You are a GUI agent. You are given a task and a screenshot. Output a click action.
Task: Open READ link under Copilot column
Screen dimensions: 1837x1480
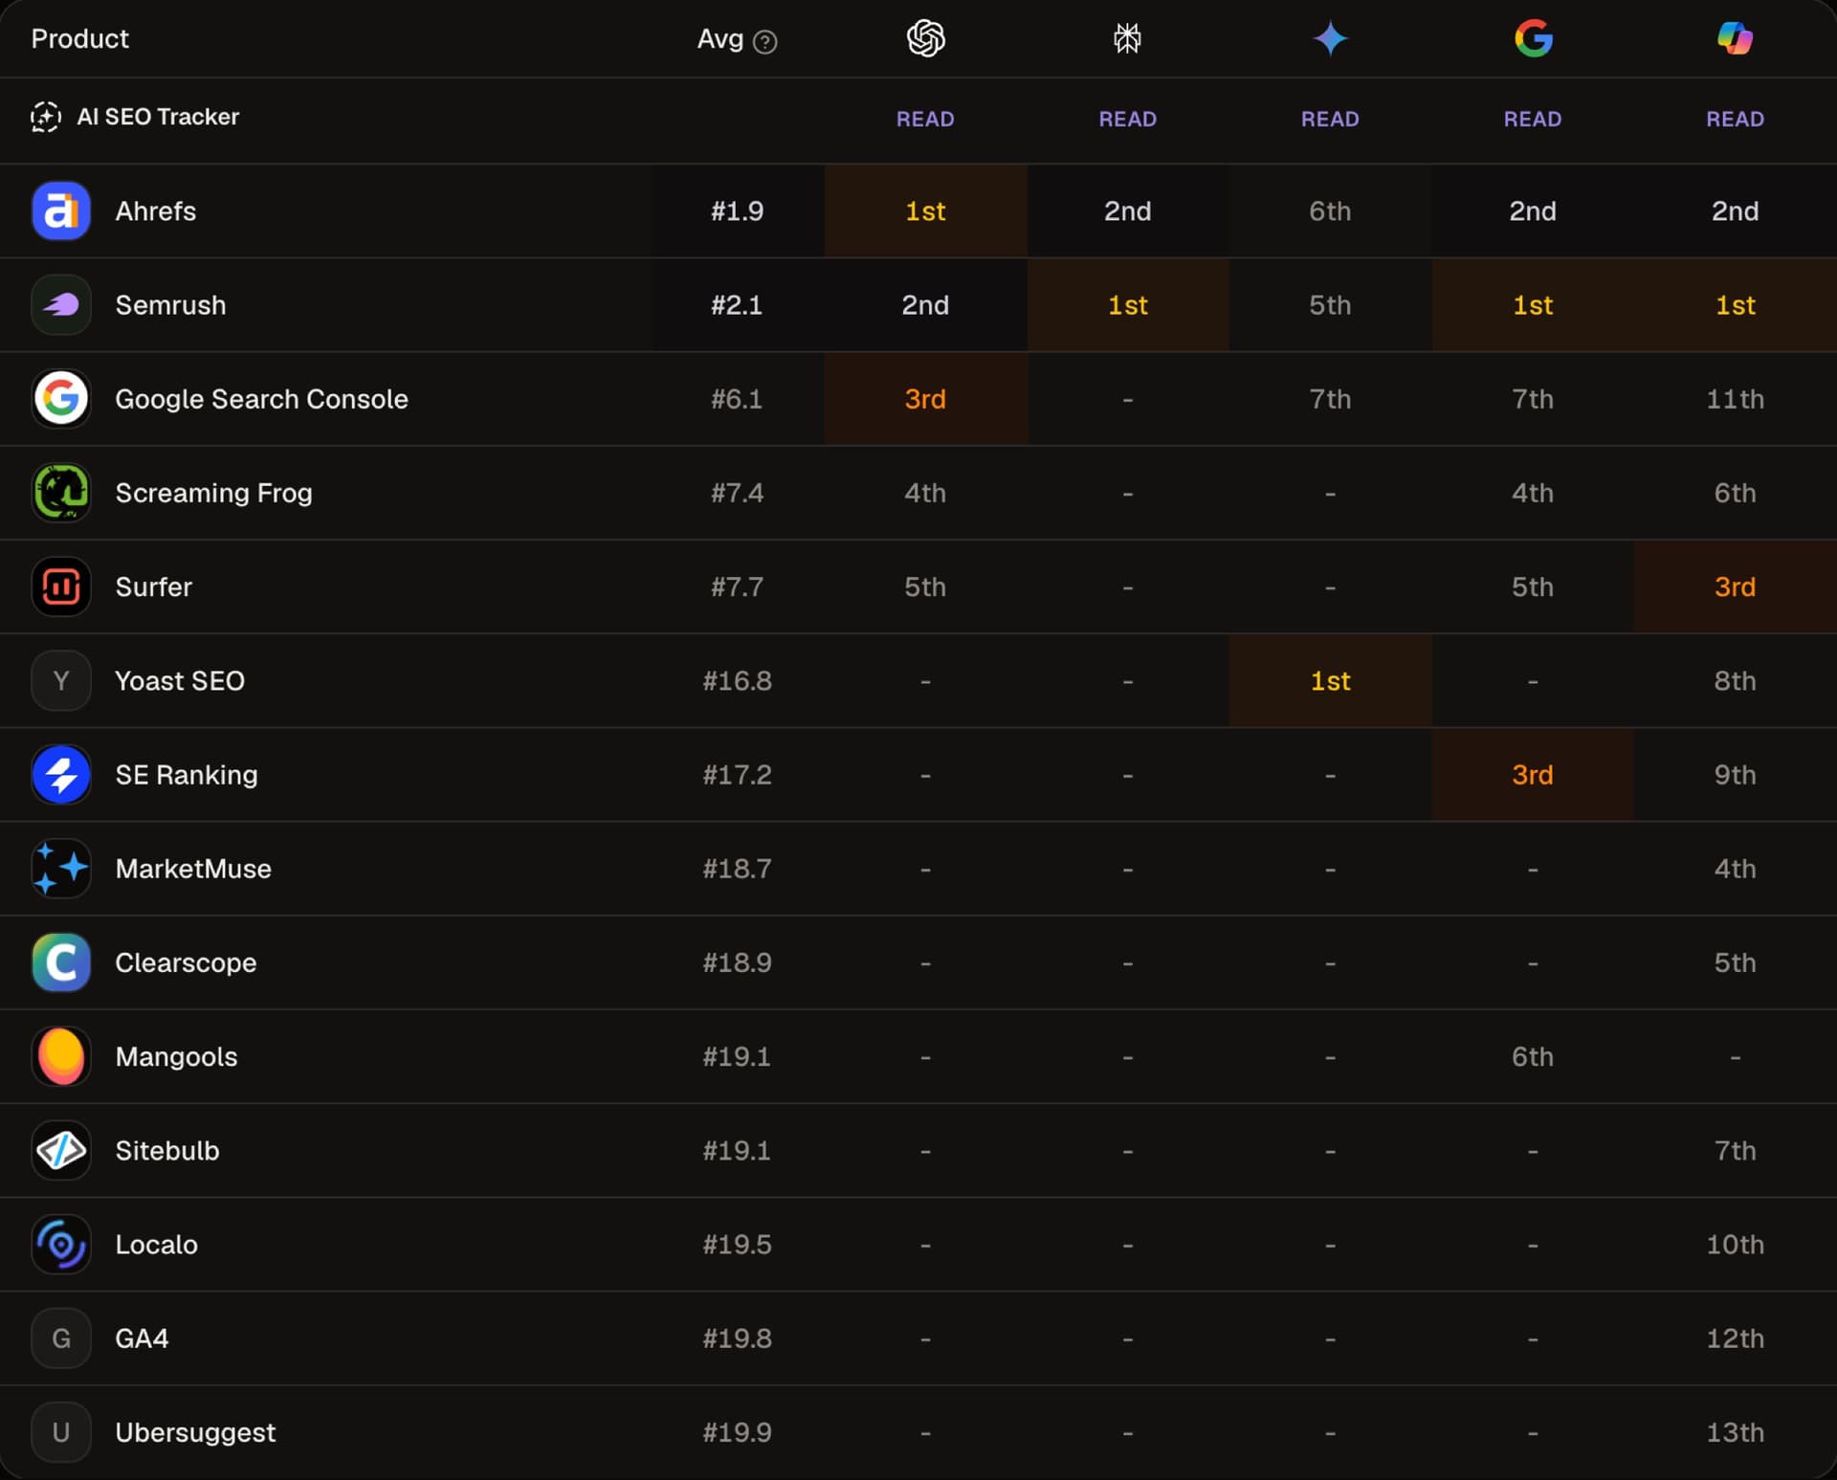(1735, 119)
